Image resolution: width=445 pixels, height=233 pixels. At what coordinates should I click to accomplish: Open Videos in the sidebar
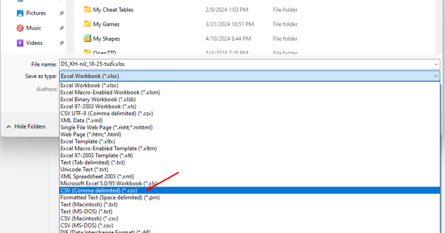[x=30, y=43]
